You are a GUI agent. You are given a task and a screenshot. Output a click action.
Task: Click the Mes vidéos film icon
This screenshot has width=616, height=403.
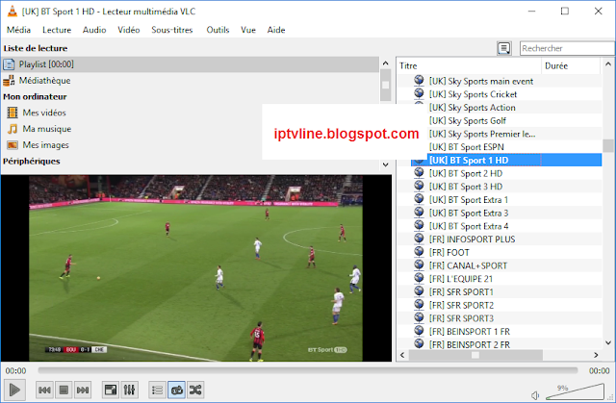pyautogui.click(x=13, y=113)
